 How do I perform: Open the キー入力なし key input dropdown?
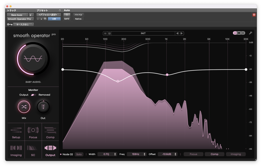pyautogui.click(x=24, y=24)
